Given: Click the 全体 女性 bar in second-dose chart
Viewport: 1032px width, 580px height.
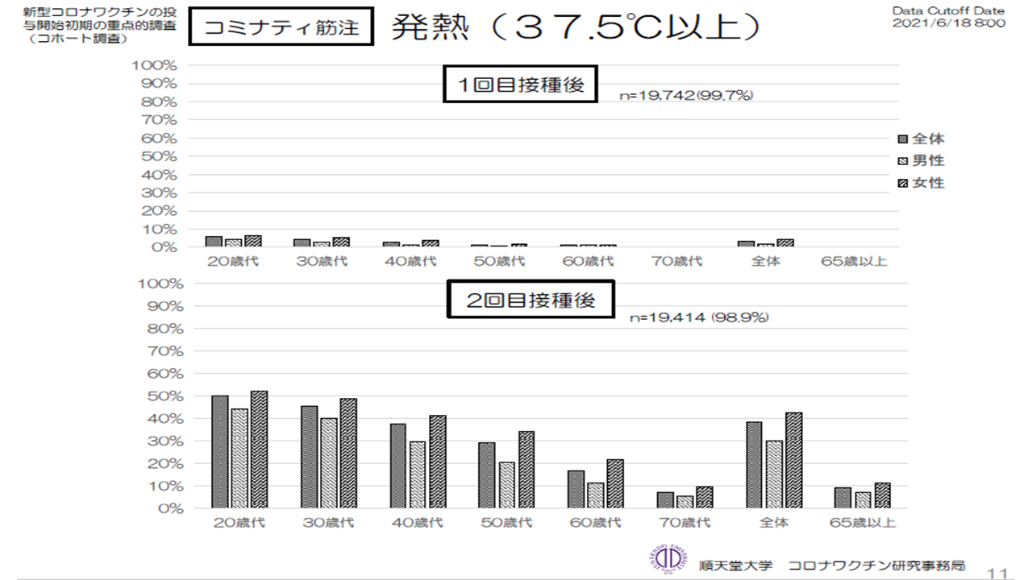Looking at the screenshot, I should [793, 461].
